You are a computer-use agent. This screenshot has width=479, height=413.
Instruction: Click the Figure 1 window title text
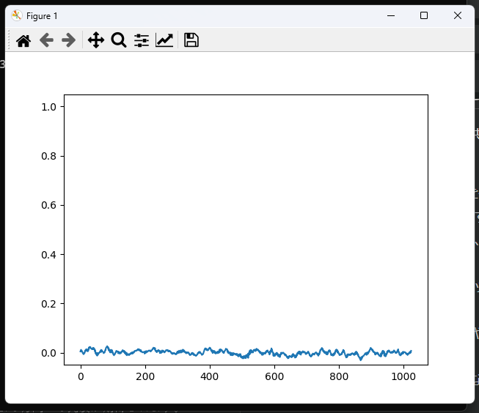coord(42,16)
